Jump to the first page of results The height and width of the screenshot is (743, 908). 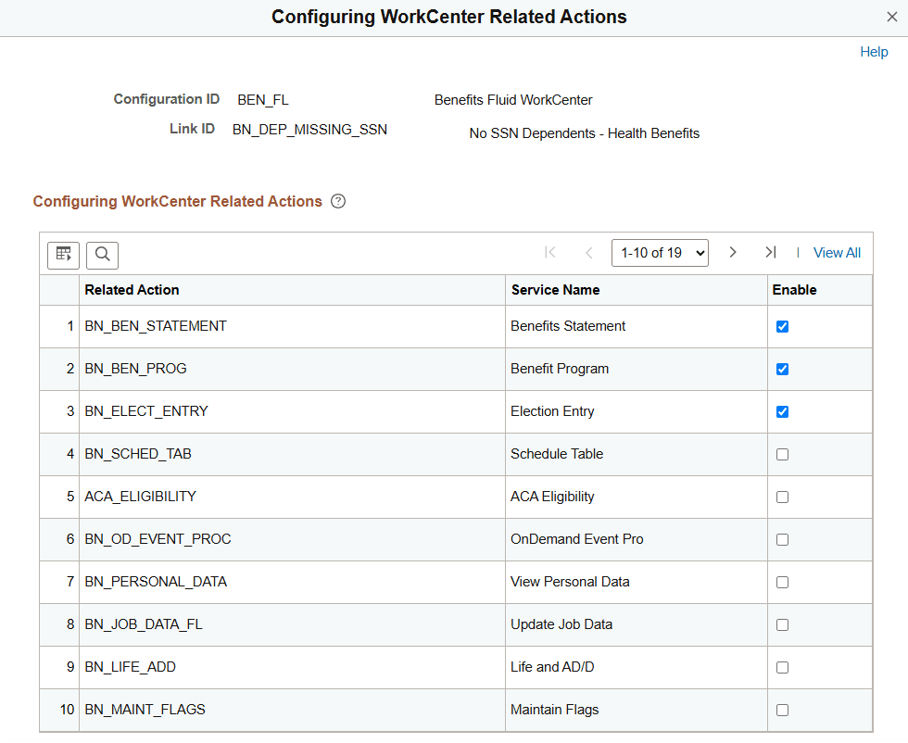[x=549, y=252]
